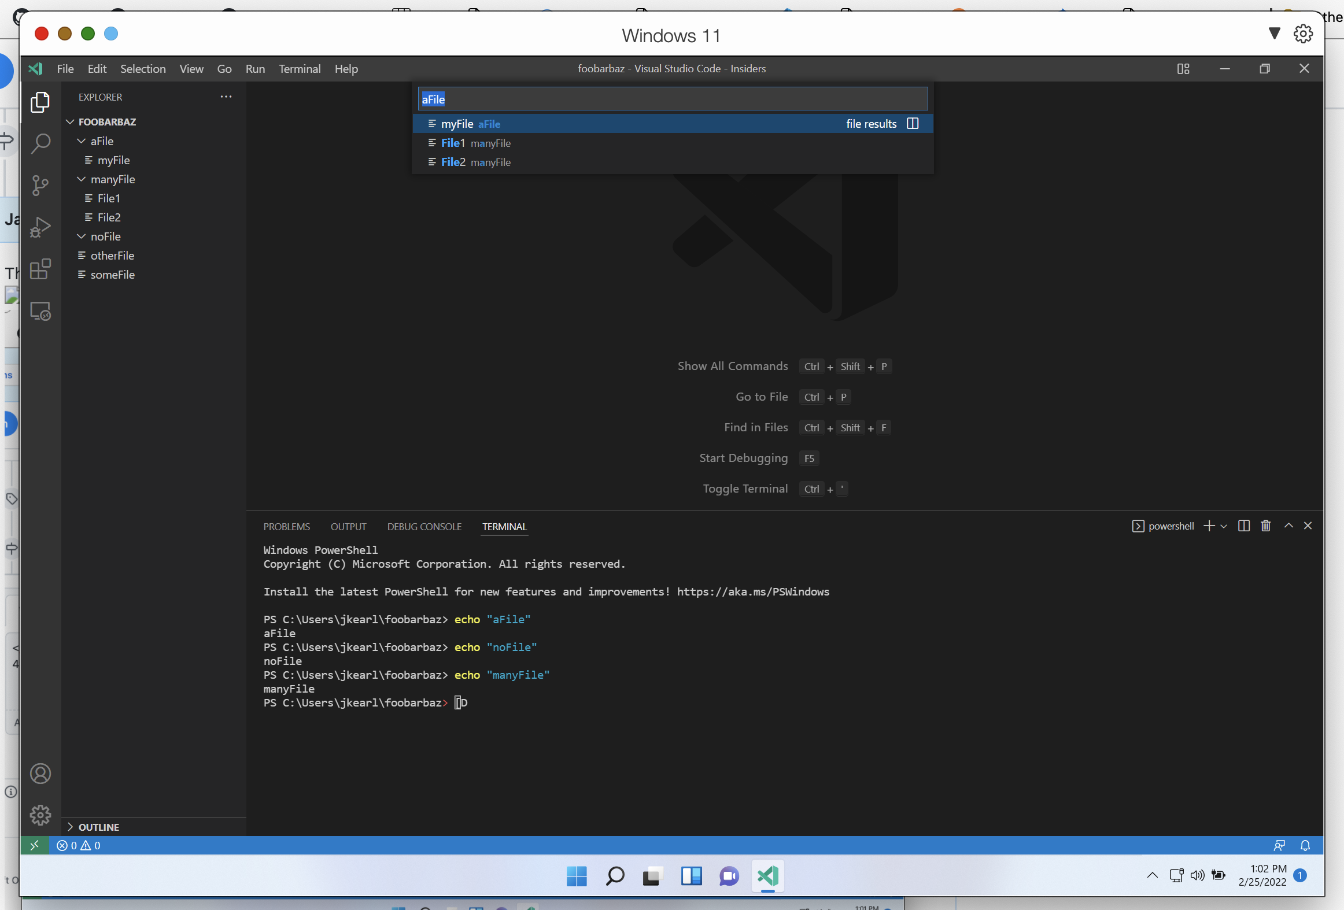This screenshot has height=910, width=1344.
Task: Open the new terminal launch profile dropdown
Action: pyautogui.click(x=1224, y=526)
